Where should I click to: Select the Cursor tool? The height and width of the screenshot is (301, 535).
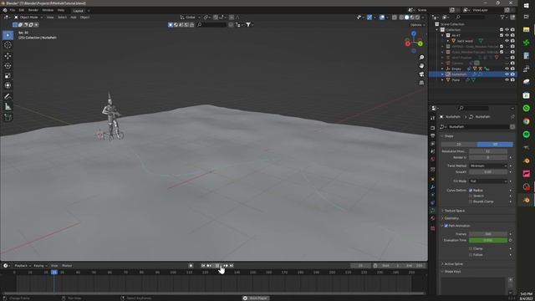coord(8,45)
